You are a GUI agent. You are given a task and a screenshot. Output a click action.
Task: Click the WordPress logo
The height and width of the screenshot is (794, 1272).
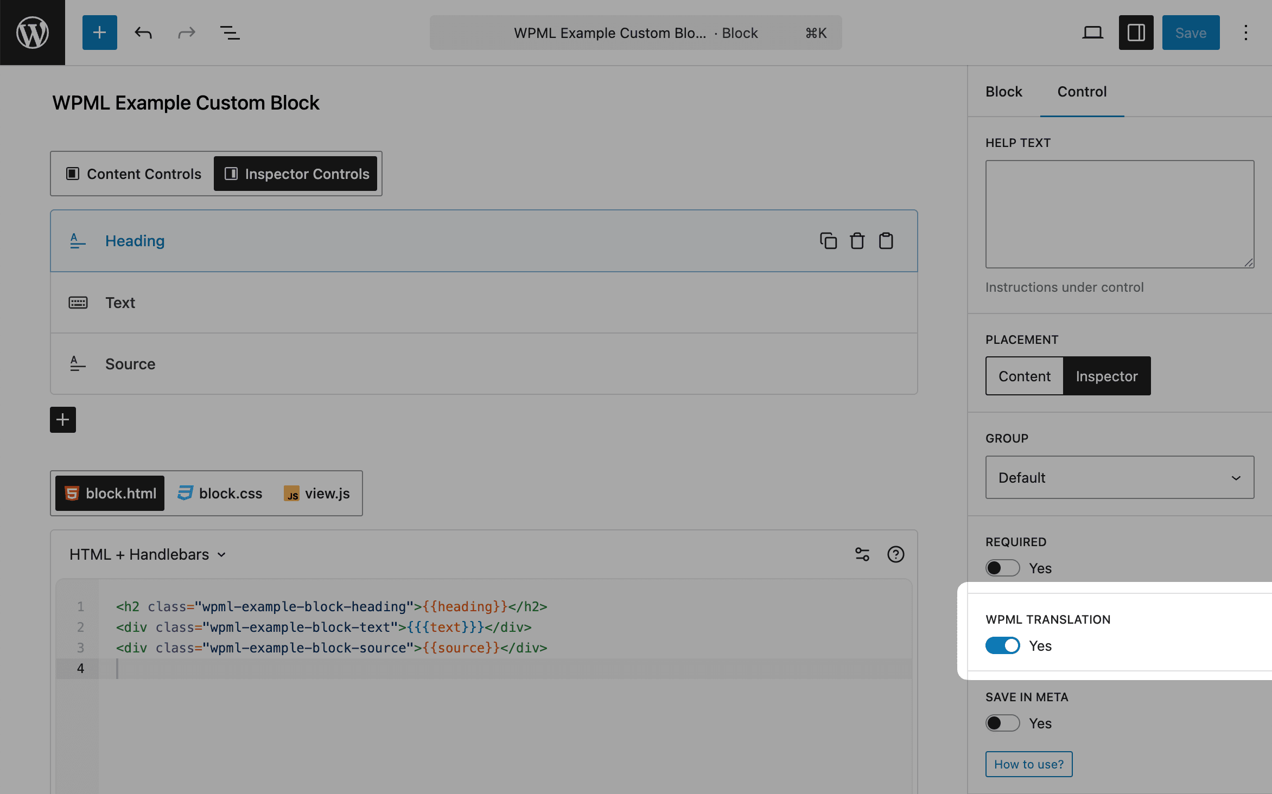(32, 32)
